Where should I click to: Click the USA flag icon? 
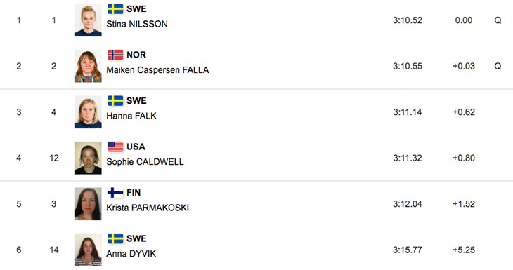point(115,147)
